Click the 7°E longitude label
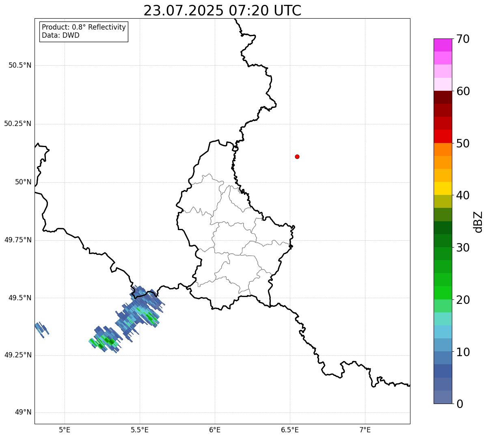 coord(365,429)
